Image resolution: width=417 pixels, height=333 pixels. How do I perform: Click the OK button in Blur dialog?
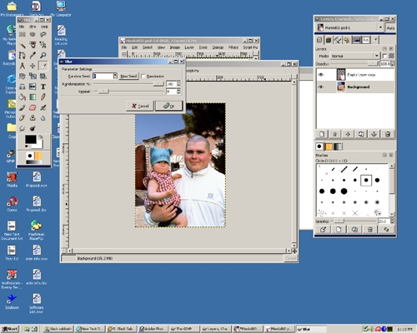pyautogui.click(x=168, y=106)
